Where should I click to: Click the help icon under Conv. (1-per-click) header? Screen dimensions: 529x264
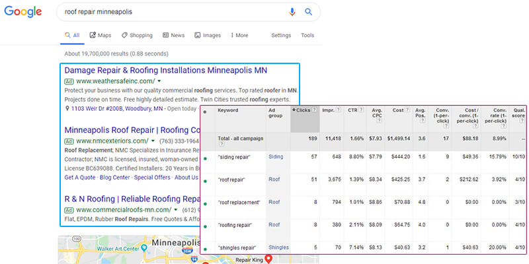point(446,126)
